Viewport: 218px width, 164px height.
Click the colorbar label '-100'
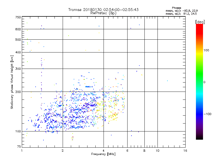coord(207,114)
